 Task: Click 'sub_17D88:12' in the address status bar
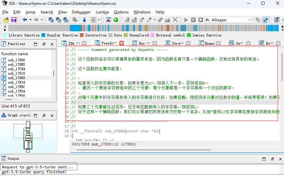coord(105,144)
